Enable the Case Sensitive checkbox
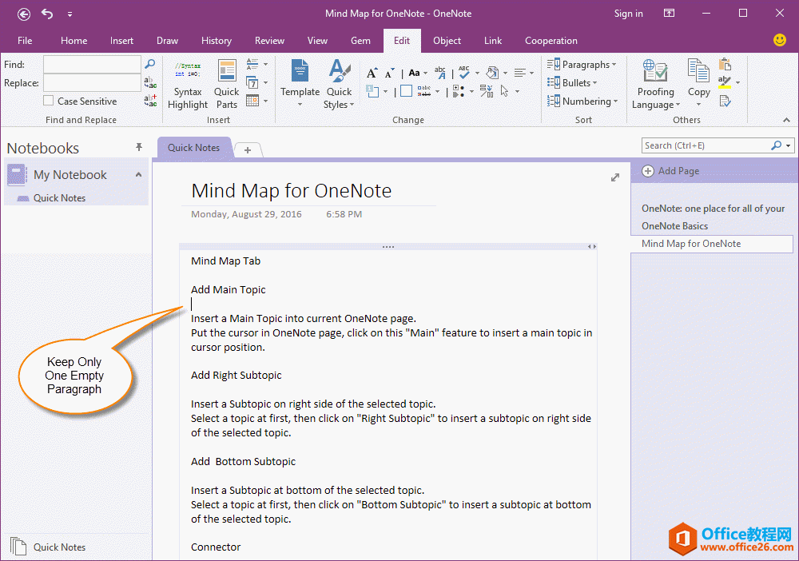The image size is (799, 561). point(49,101)
